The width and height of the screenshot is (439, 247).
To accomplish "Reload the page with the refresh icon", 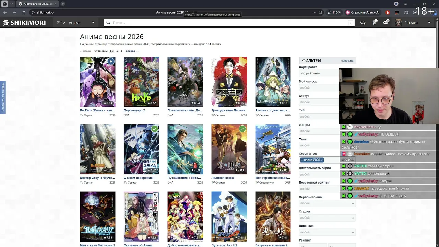I will (x=24, y=12).
